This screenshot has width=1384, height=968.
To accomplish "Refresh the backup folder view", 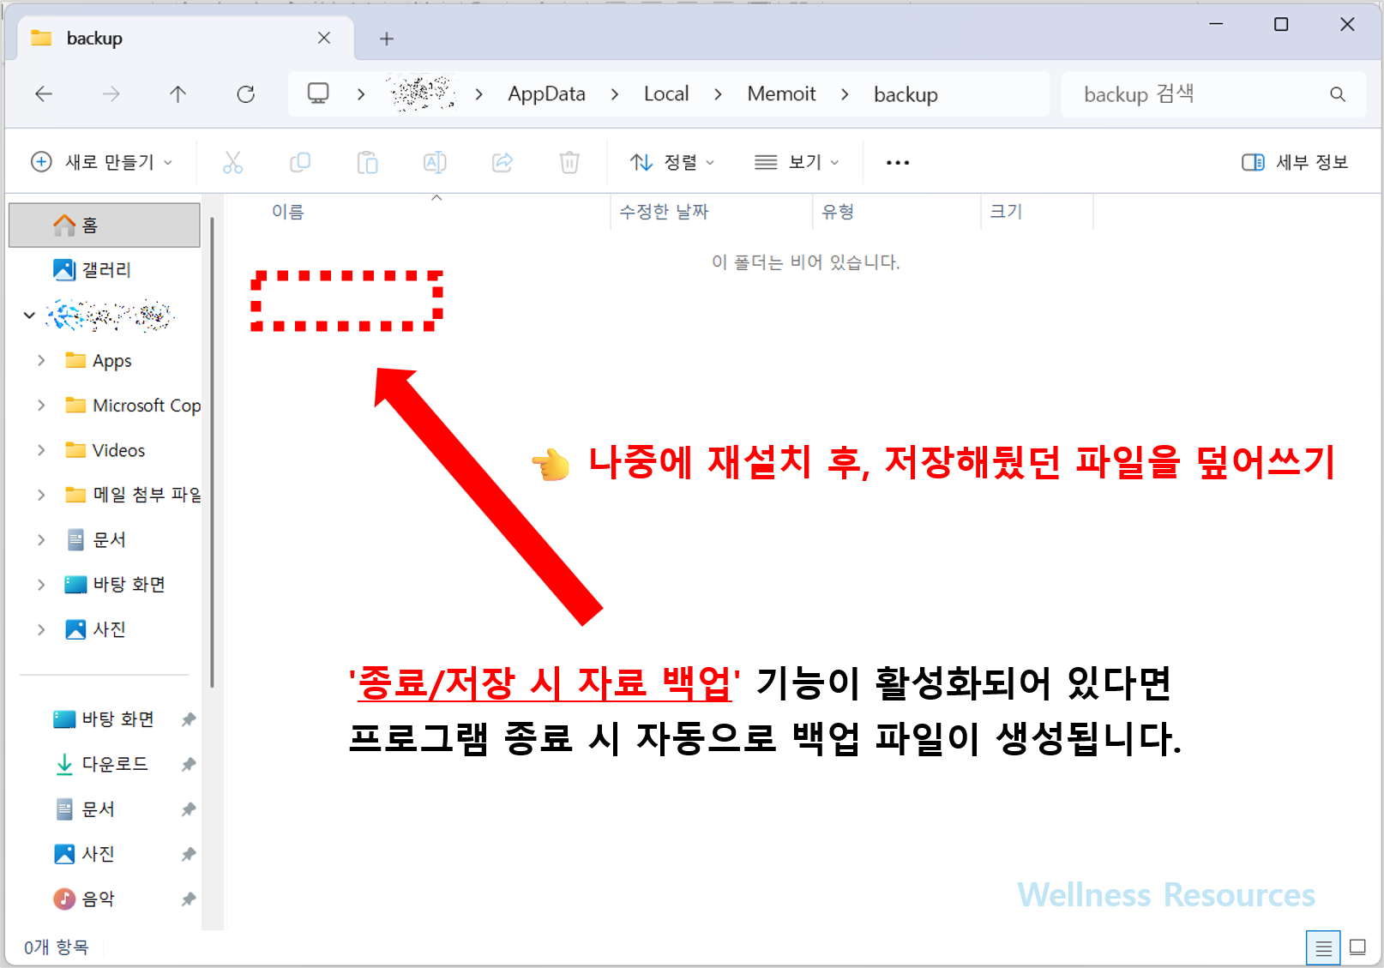I will point(246,94).
